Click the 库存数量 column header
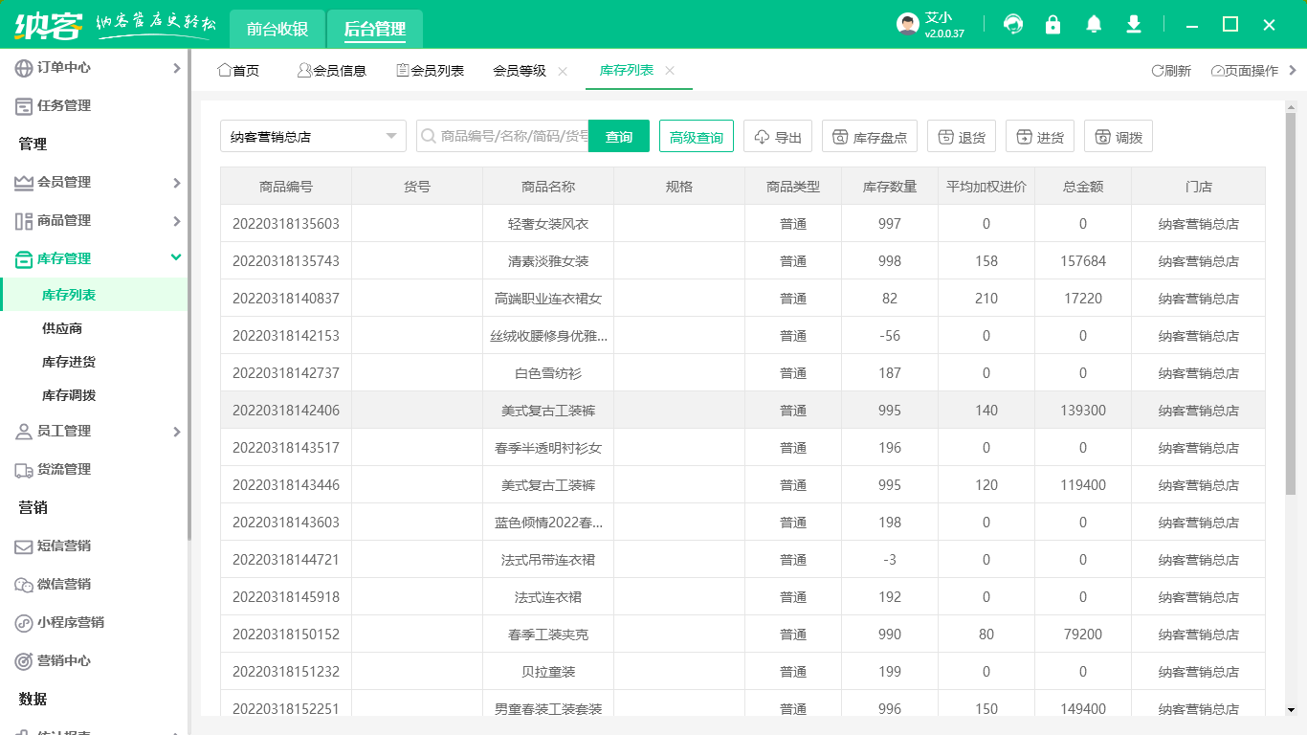Screen dimensions: 1307x735 click(890, 187)
